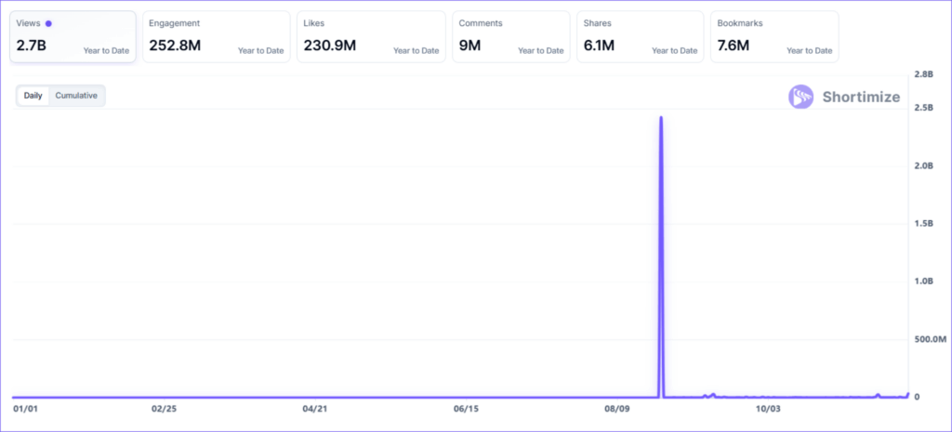Click the 10/03 date axis label
952x432 pixels.
click(x=768, y=409)
